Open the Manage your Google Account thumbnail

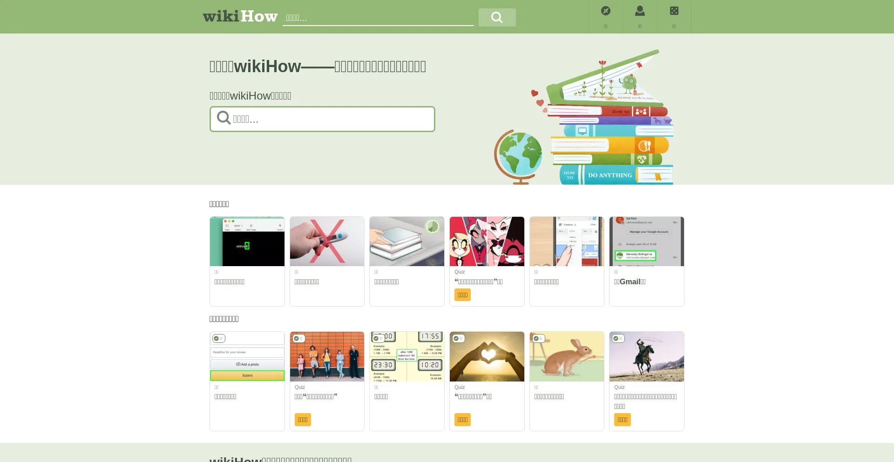[x=646, y=241]
